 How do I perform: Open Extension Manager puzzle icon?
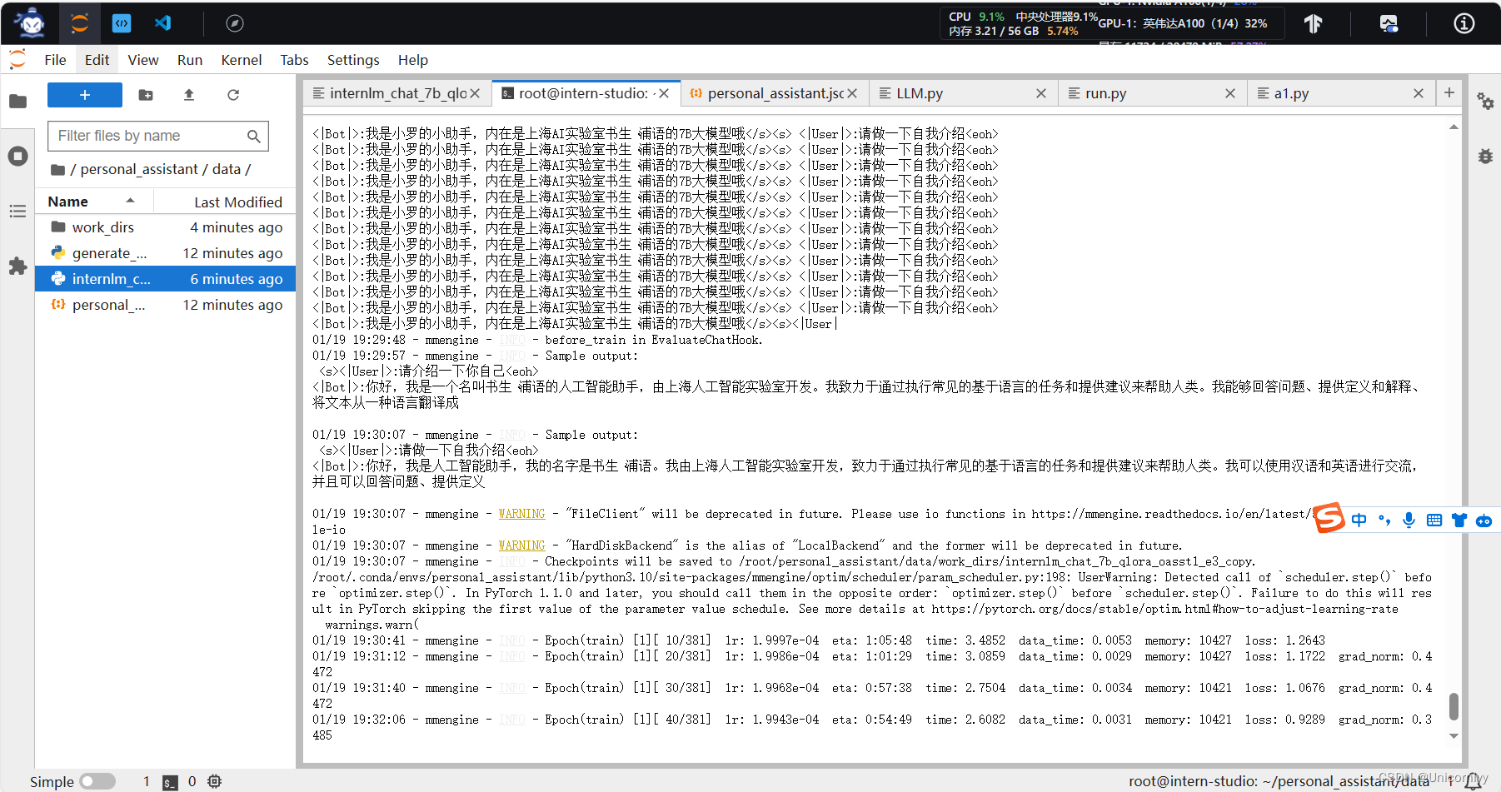pyautogui.click(x=17, y=266)
